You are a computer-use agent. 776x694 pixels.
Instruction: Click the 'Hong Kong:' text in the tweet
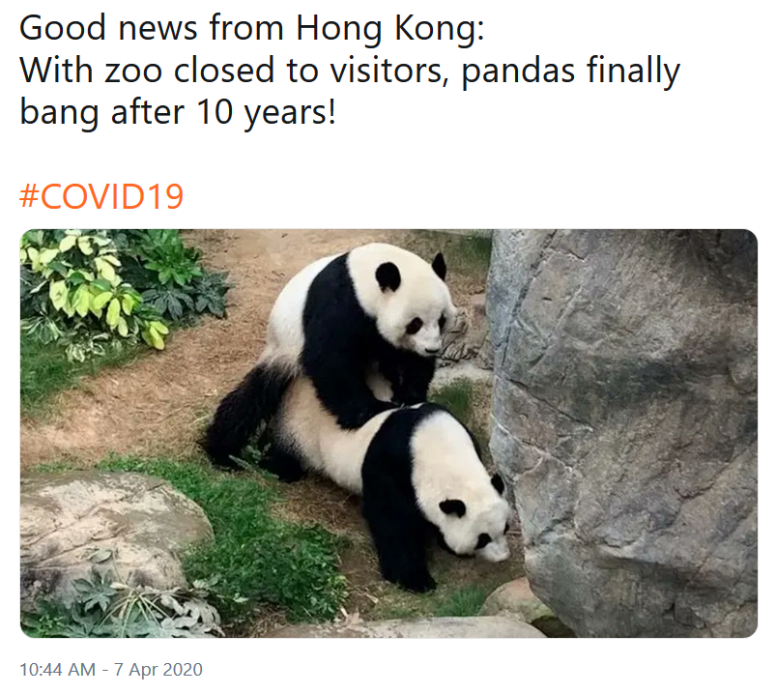[x=390, y=29]
